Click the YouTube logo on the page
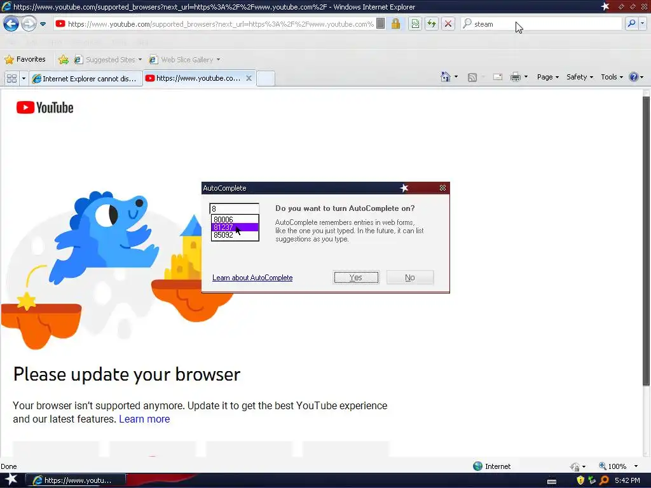651x488 pixels. pos(45,107)
